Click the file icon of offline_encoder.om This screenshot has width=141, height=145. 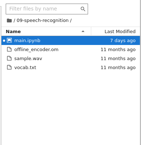pos(9,49)
